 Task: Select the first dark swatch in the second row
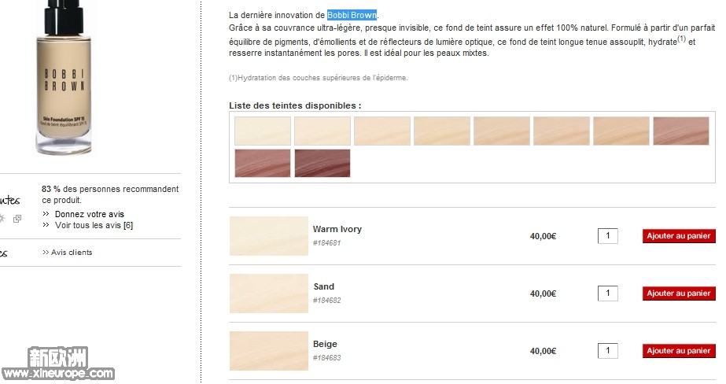263,163
